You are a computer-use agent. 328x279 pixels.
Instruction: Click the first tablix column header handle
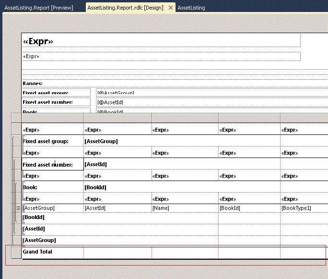tap(53, 118)
